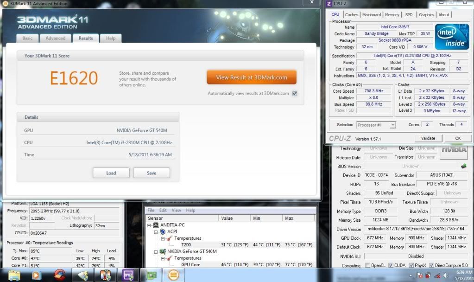Open the CCleaner taskbar icon

point(60,275)
